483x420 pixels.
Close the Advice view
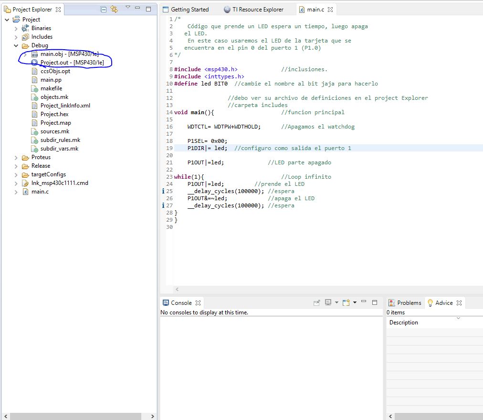459,303
